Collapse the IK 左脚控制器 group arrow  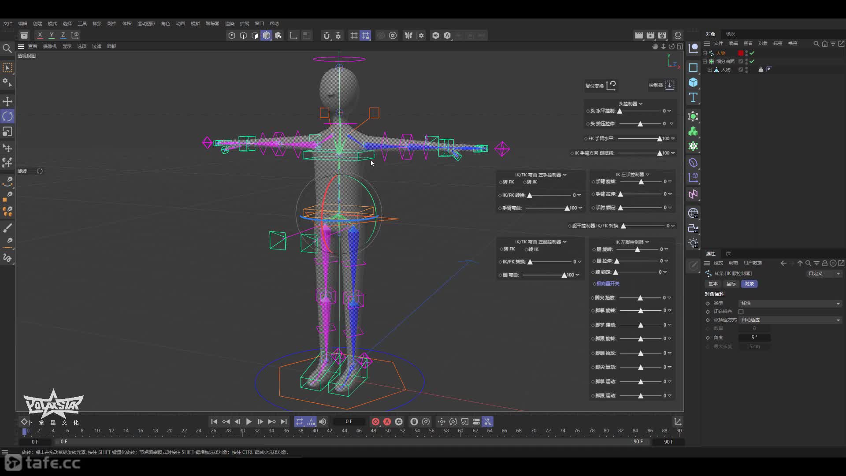(647, 242)
